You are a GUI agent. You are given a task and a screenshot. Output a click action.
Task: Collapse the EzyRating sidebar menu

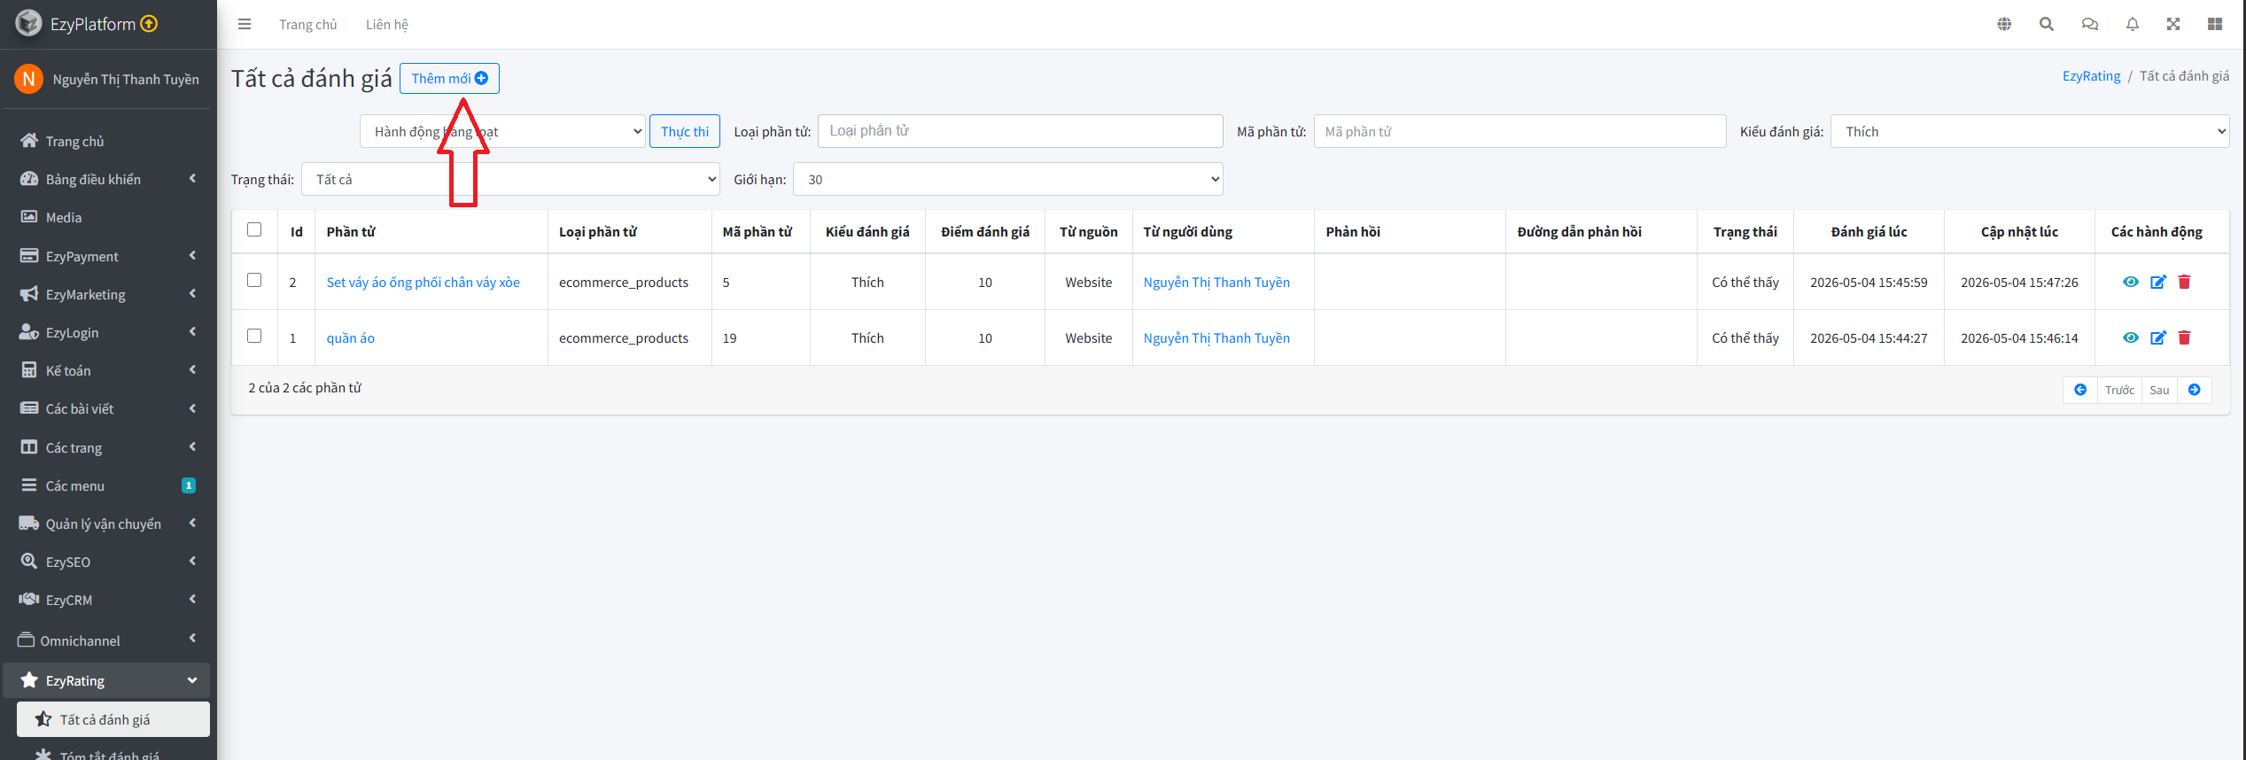click(106, 680)
